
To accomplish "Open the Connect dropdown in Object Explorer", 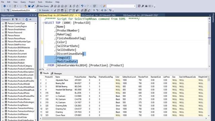I will 6,19.
